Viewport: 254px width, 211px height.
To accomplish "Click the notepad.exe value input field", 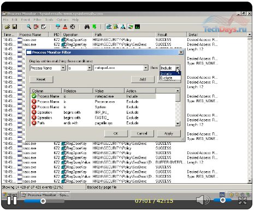I will (x=119, y=68).
